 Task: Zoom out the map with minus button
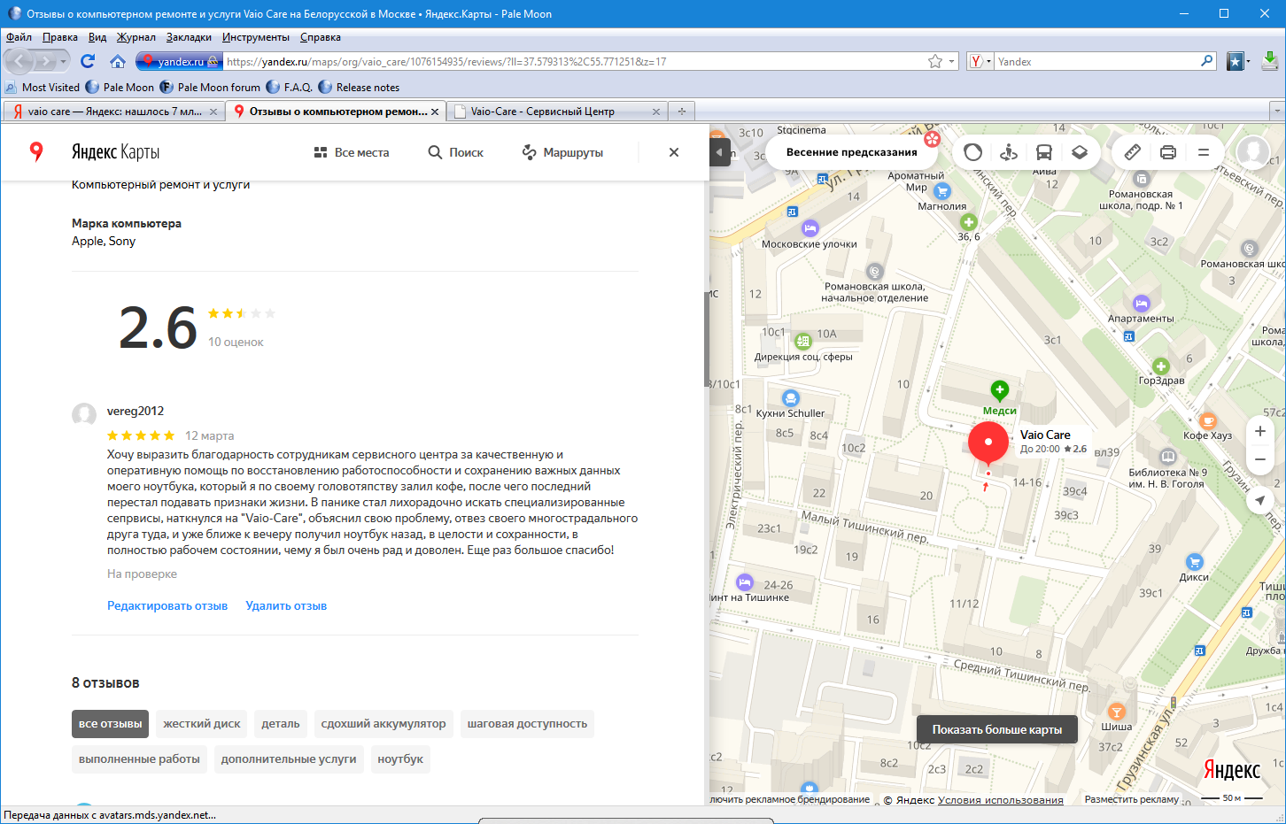(1260, 459)
